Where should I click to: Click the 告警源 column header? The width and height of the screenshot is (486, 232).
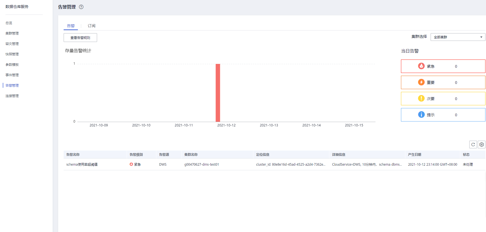tap(164, 155)
